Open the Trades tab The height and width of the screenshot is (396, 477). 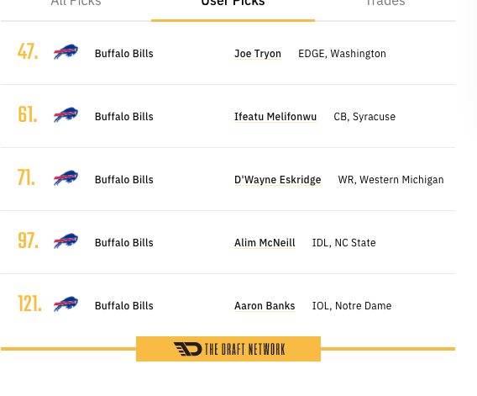point(385,3)
